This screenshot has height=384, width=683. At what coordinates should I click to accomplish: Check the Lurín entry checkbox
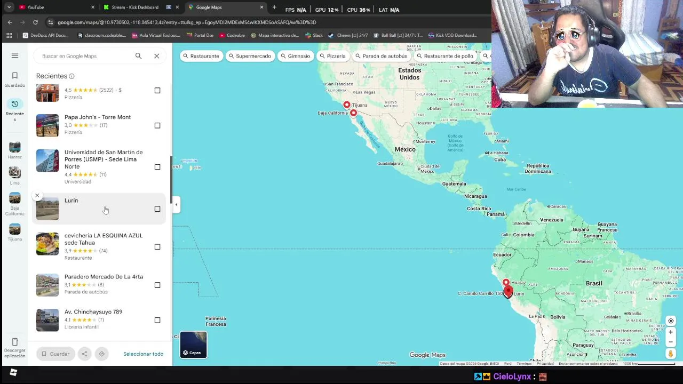[x=157, y=209]
